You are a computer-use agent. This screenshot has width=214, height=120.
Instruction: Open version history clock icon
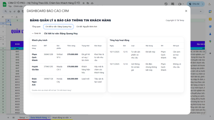(x=166, y=4)
